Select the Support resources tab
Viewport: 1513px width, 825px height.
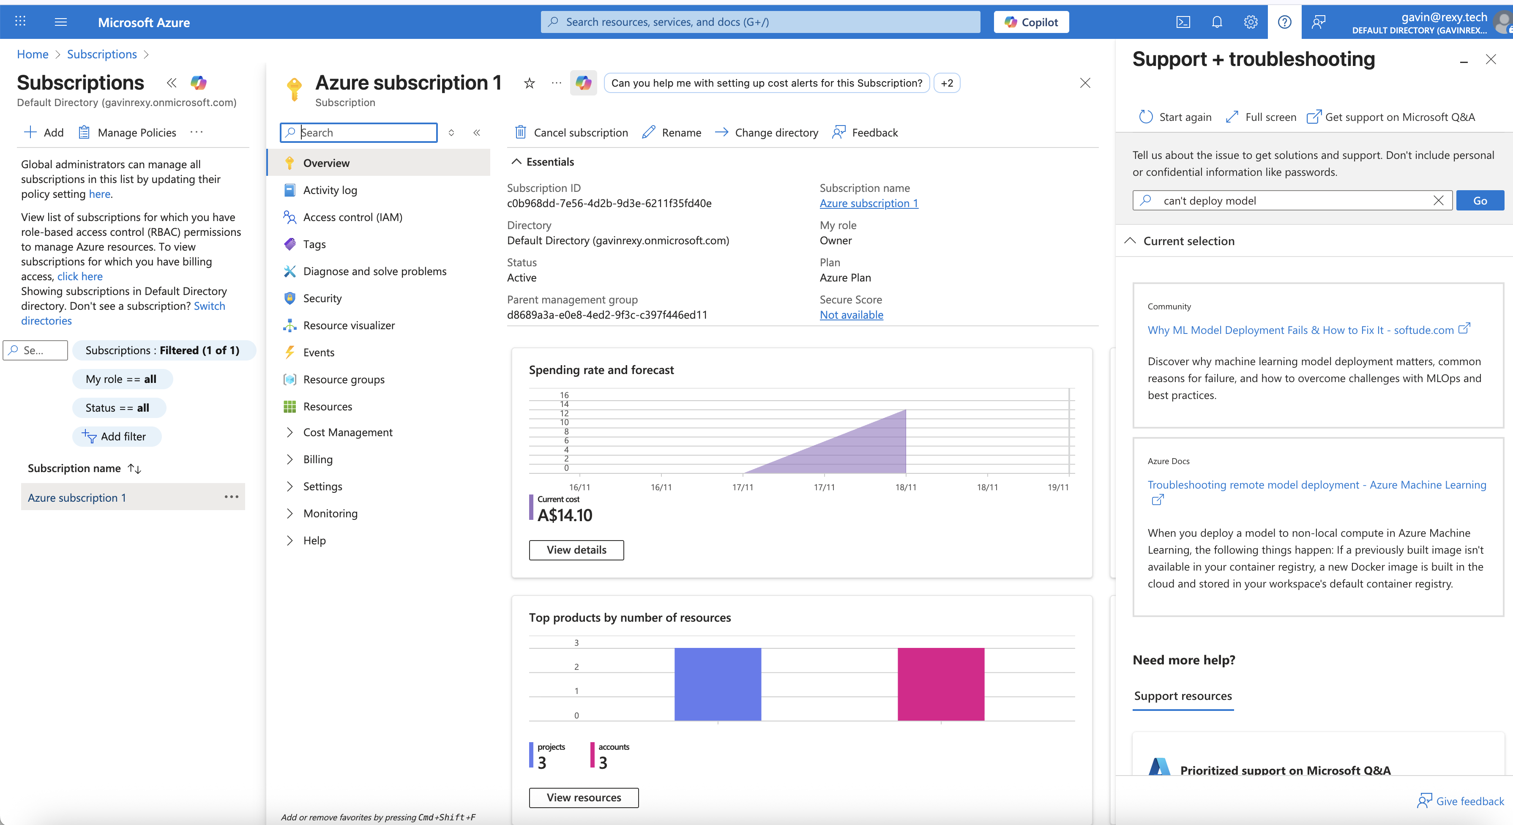(x=1183, y=696)
